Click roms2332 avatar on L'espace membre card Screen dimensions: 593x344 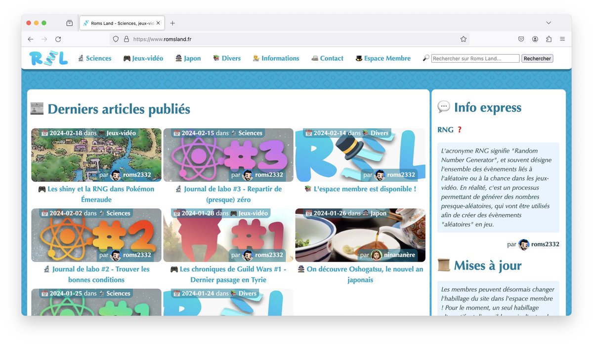click(380, 175)
